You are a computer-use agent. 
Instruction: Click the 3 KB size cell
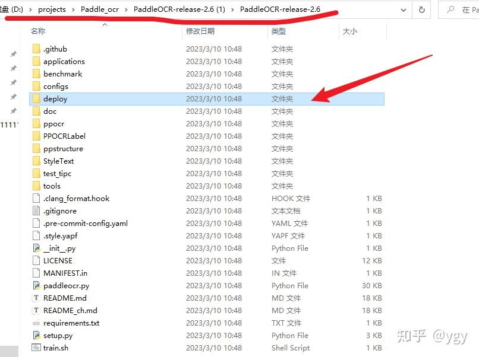tap(374, 335)
